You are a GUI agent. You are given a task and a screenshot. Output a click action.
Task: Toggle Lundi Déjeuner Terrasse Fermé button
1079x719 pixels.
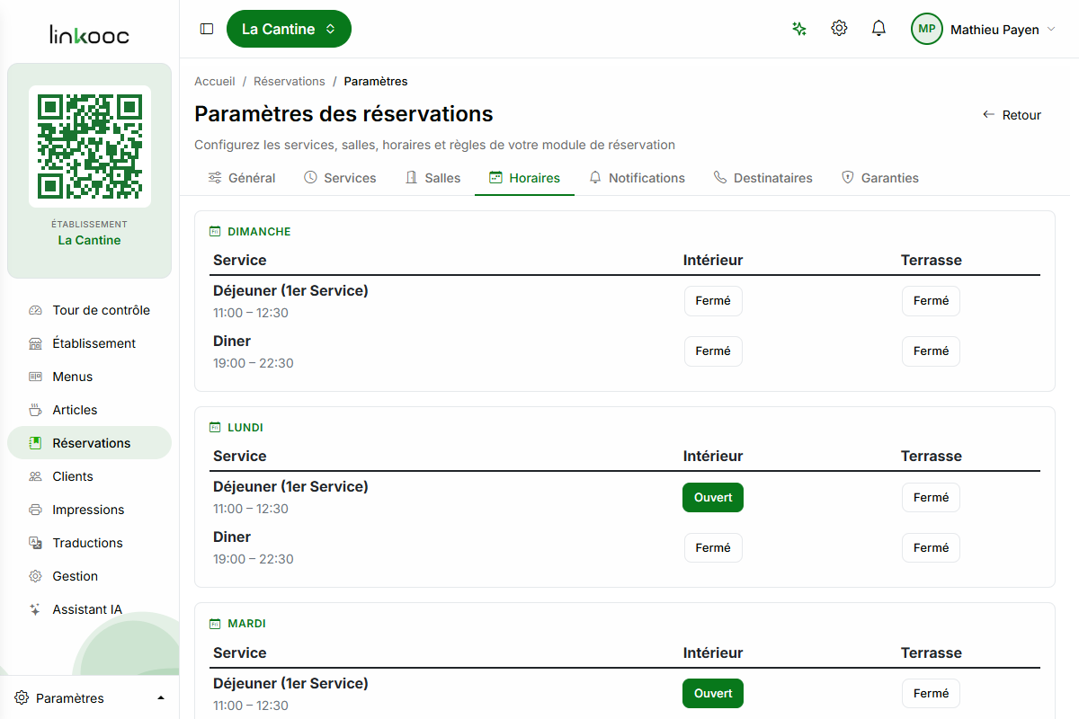click(x=931, y=497)
